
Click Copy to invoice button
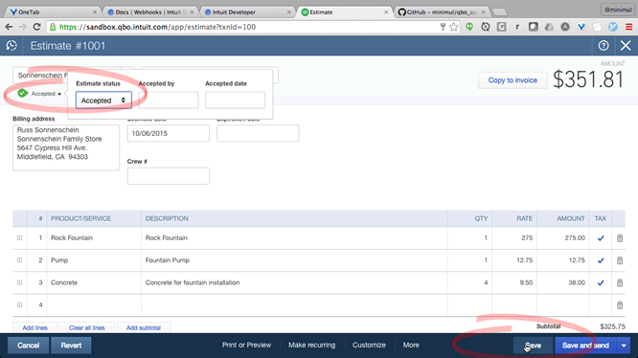[513, 80]
